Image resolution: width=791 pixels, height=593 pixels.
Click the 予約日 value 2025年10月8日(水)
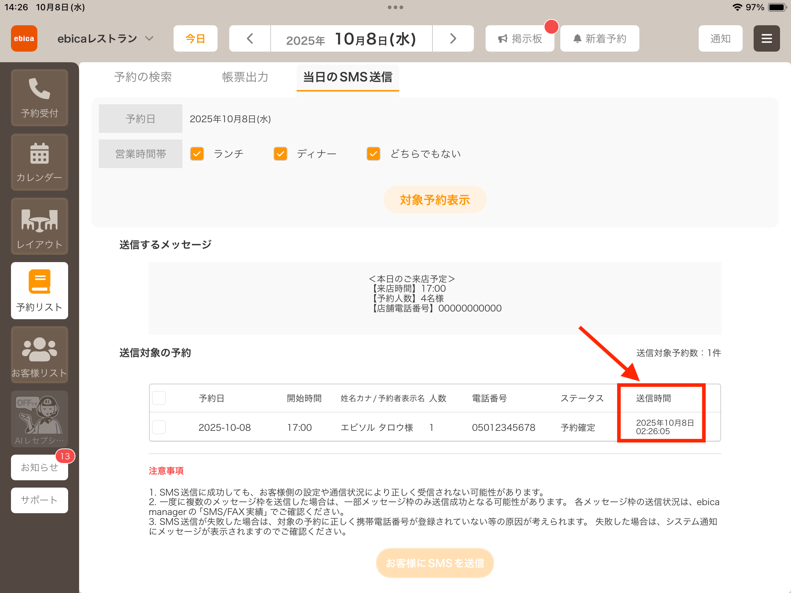pyautogui.click(x=230, y=119)
